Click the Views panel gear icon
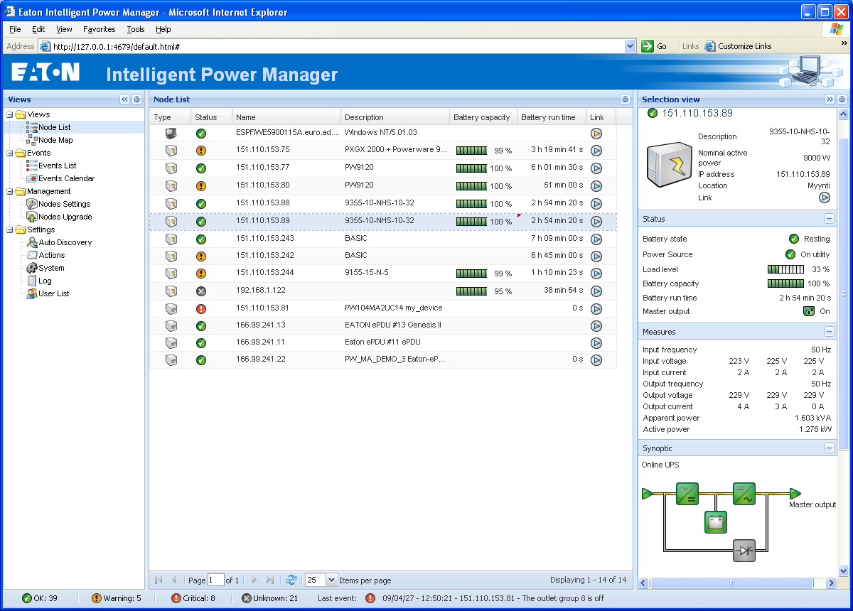Screen dimensions: 853x611 136,99
